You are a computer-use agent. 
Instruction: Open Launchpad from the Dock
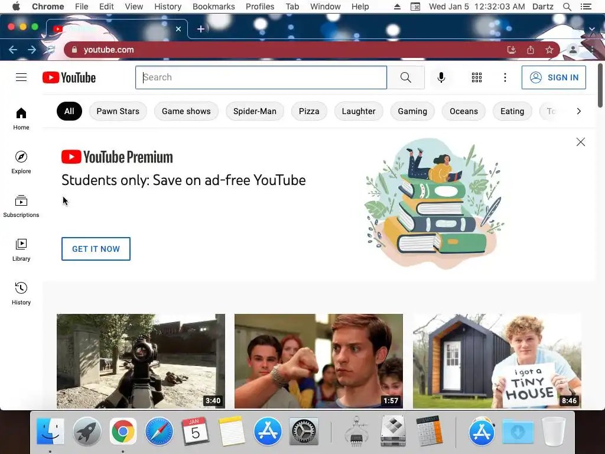click(87, 431)
